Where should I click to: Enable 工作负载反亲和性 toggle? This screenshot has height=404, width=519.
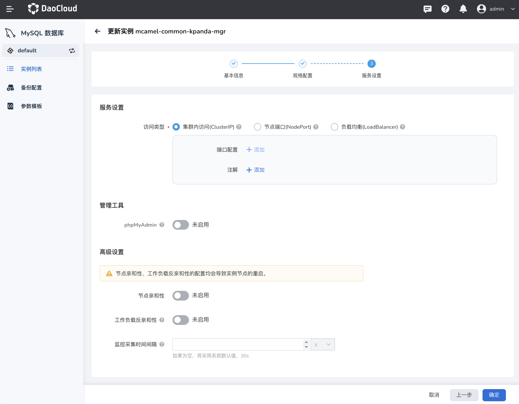tap(181, 320)
